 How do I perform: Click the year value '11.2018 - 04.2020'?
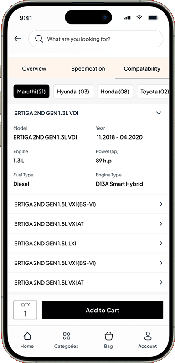pyautogui.click(x=119, y=137)
